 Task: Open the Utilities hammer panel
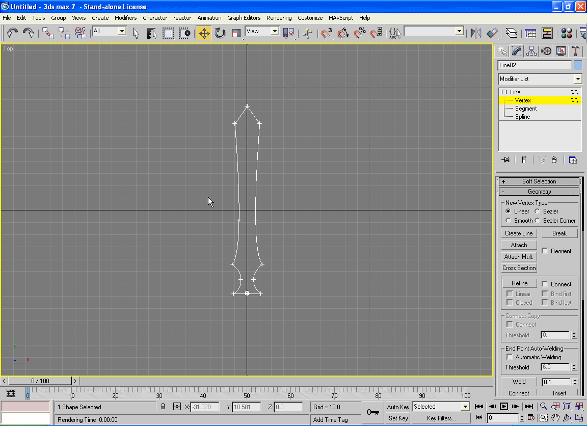point(575,51)
